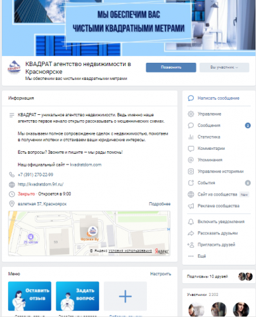Click the Пригласить друзей add-person icon
256x317 pixels.
191,244
